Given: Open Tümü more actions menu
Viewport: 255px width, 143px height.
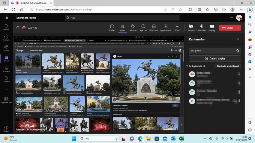Looking at the screenshot, I should [x=177, y=28].
